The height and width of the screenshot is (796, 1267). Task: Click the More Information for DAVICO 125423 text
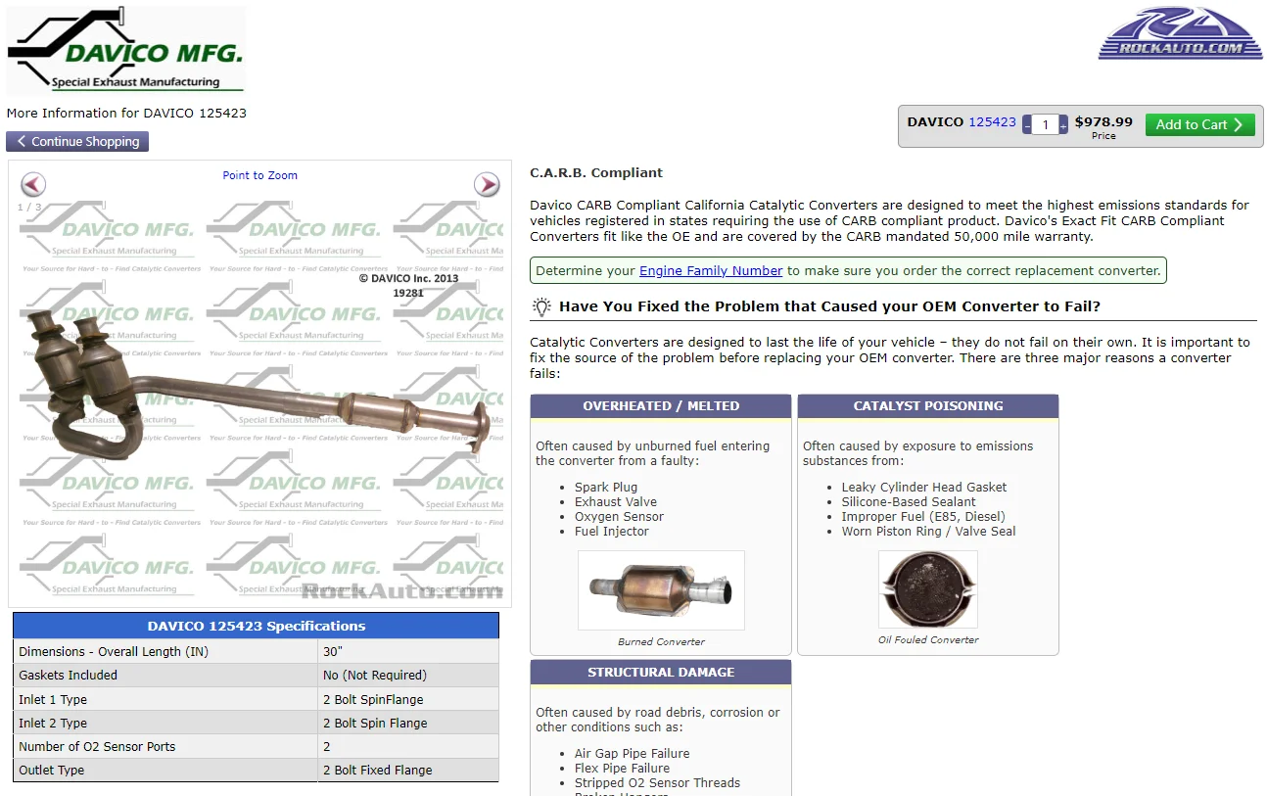[126, 113]
